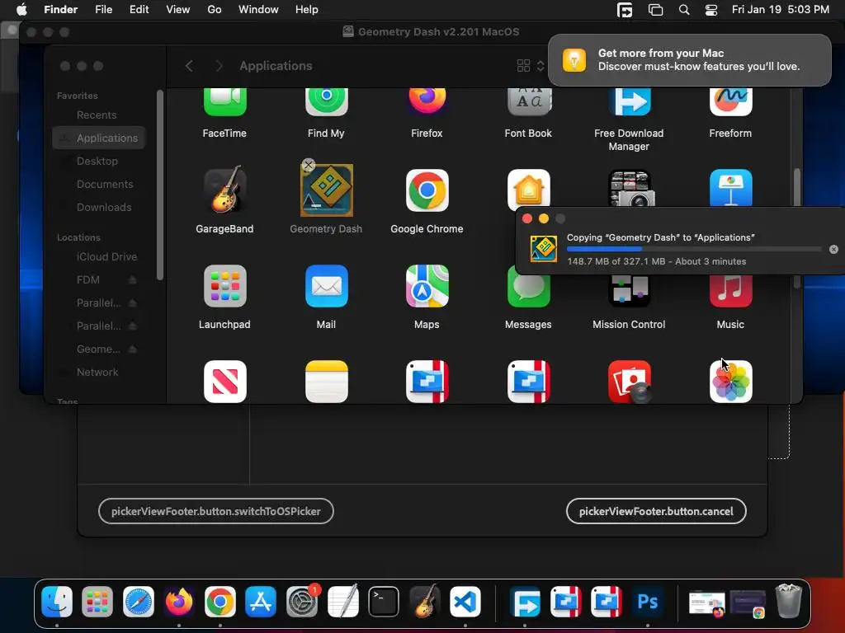Open the View menu
This screenshot has width=845, height=633.
[x=178, y=10]
